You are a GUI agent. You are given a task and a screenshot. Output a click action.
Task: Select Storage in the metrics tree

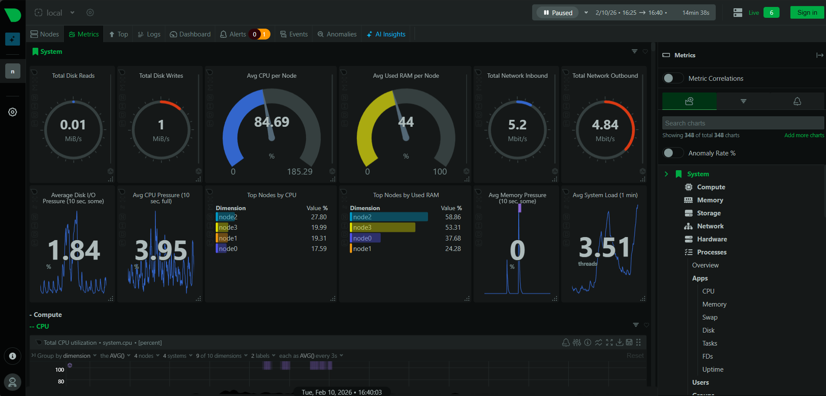pos(709,213)
